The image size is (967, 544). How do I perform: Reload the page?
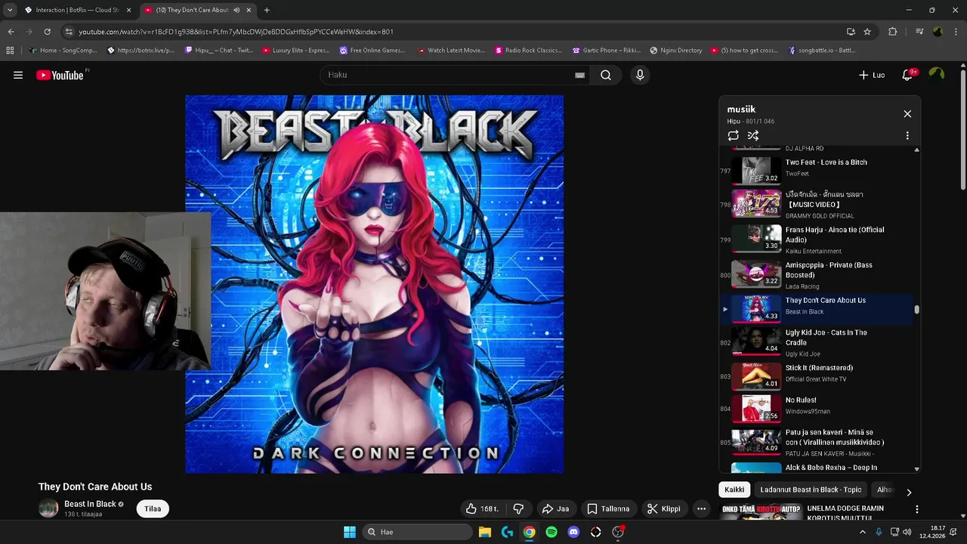pyautogui.click(x=47, y=32)
